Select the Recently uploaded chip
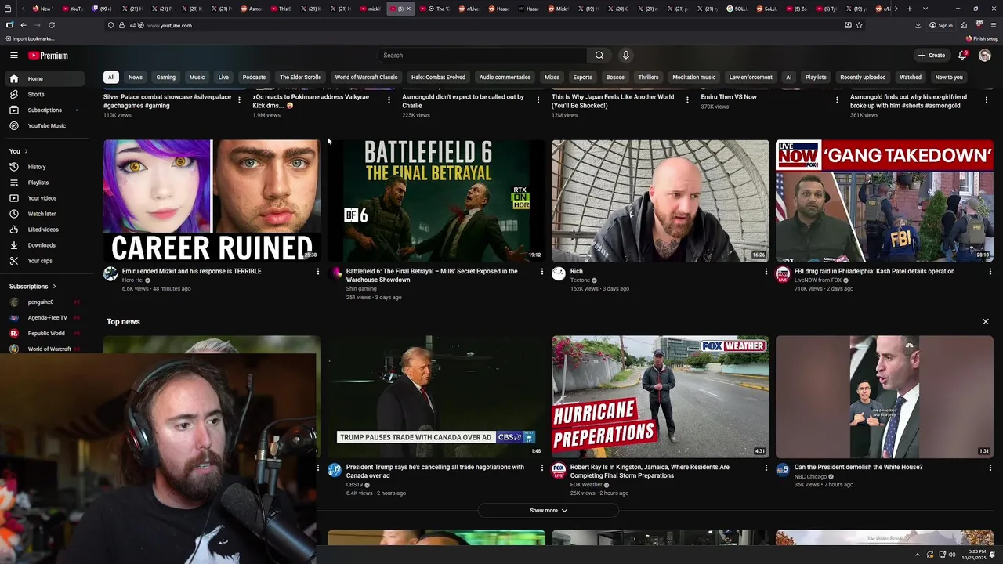 [863, 77]
